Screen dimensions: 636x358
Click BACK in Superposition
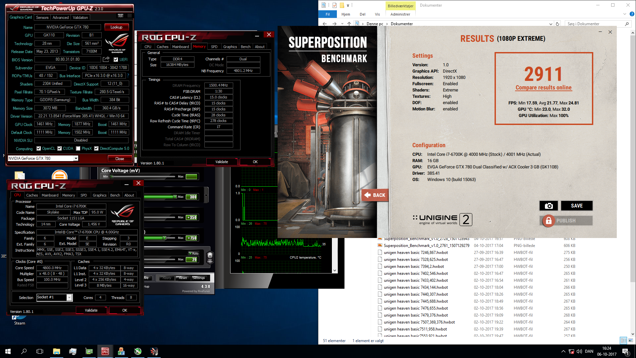(x=375, y=195)
